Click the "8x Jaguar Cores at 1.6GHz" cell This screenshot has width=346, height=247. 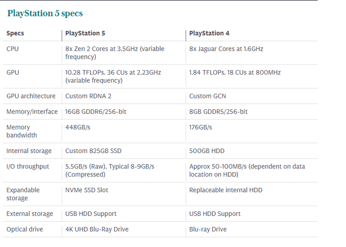click(x=226, y=49)
